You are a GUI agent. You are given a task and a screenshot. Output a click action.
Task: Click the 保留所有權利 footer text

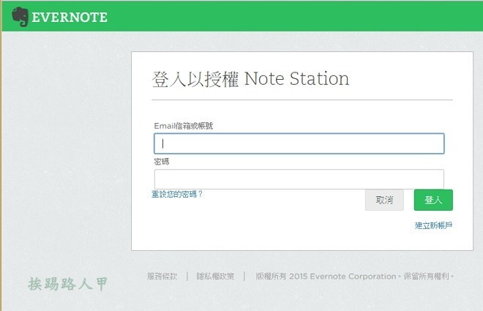coord(427,277)
